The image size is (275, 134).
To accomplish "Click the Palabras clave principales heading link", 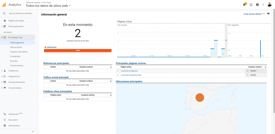I will click(x=57, y=91).
